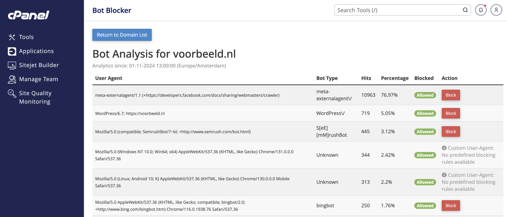Click the 5.05% percentage value

(x=388, y=113)
